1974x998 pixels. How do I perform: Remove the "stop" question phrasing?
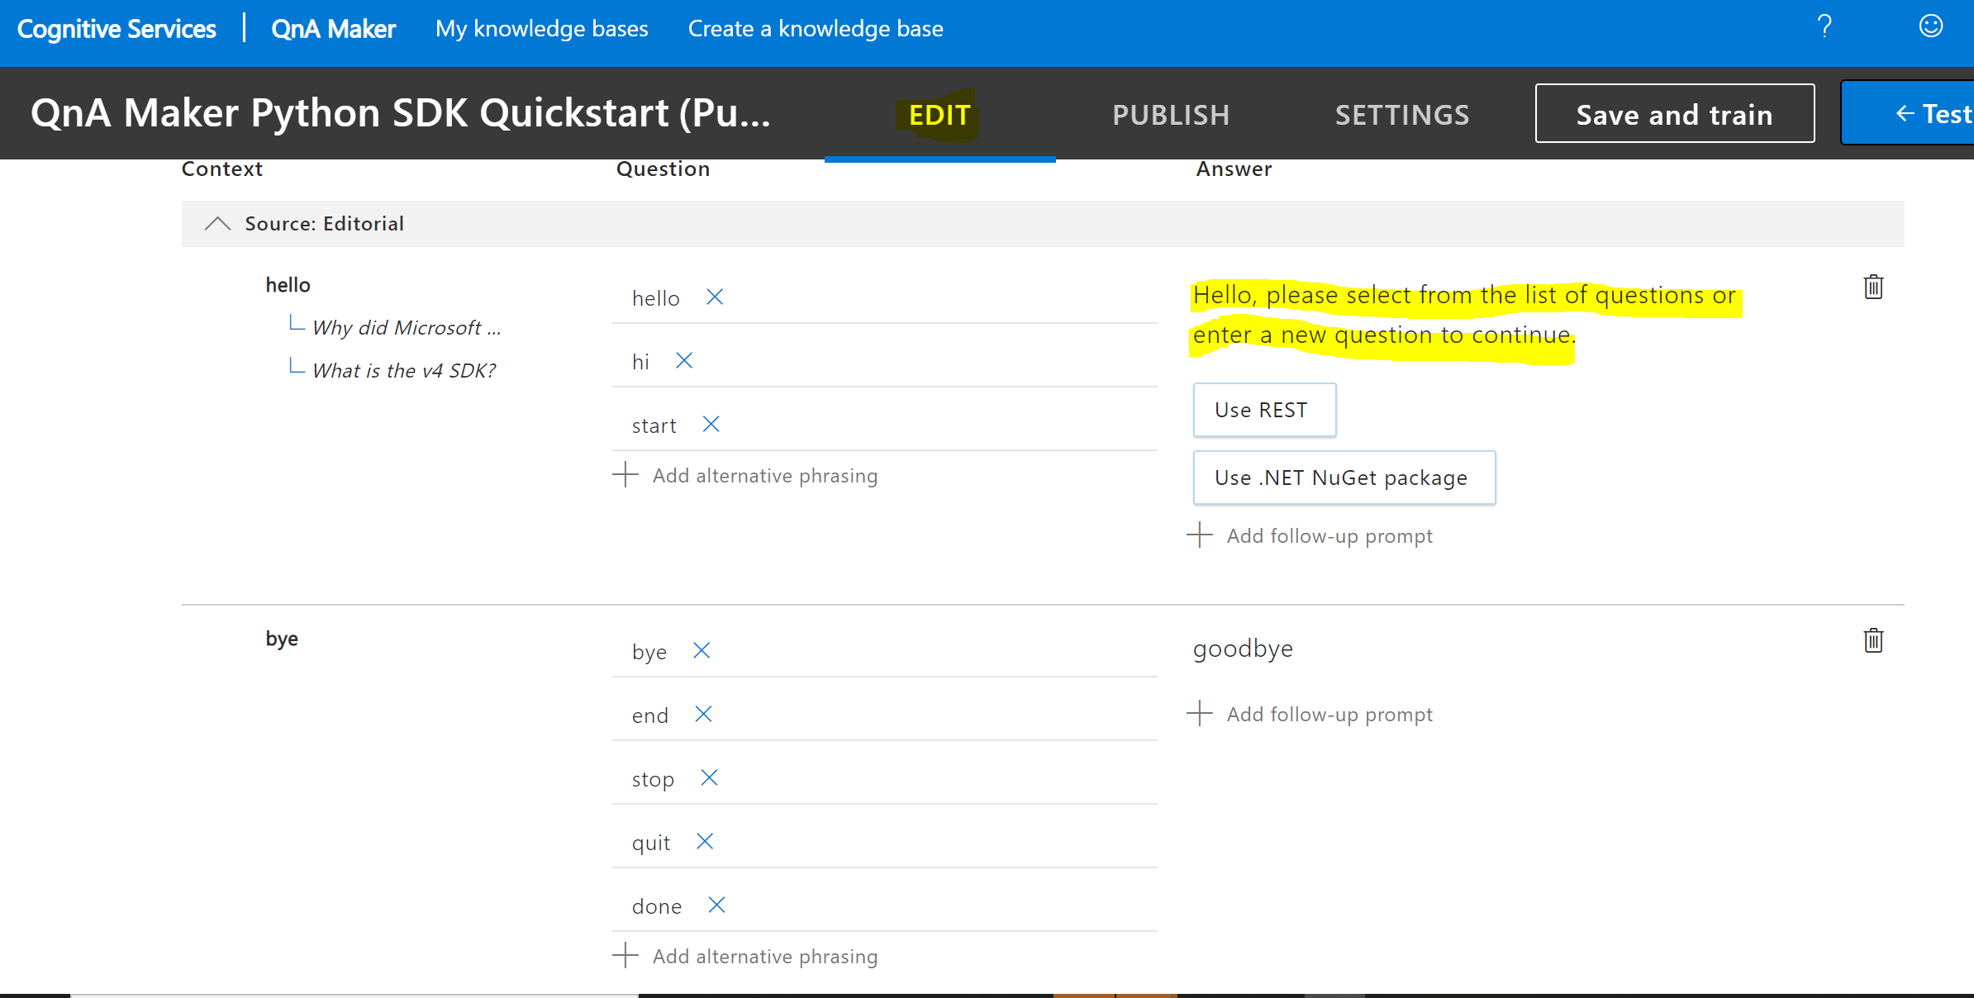click(x=708, y=777)
